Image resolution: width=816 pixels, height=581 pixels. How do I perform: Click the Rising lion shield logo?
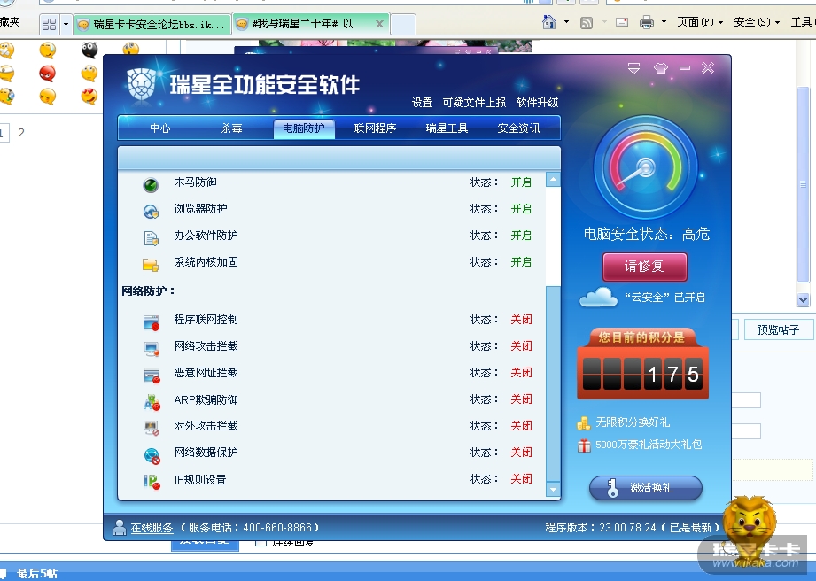coord(142,84)
